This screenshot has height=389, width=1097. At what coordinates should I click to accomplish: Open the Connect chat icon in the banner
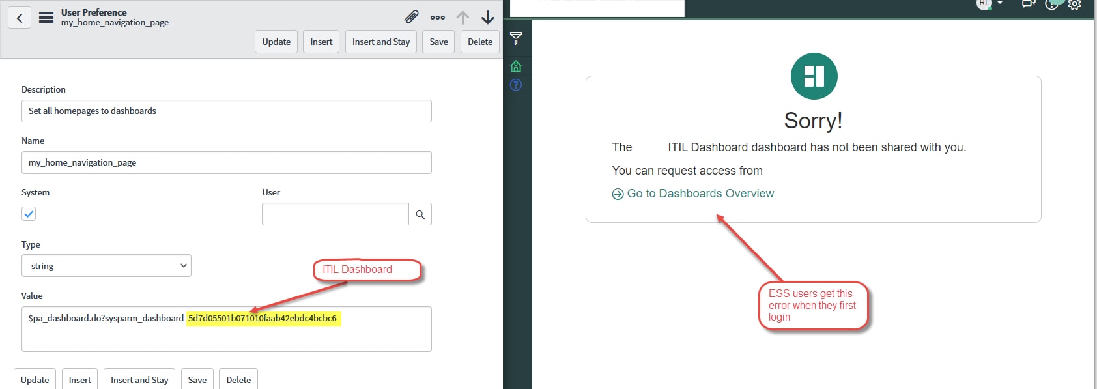pyautogui.click(x=1029, y=4)
